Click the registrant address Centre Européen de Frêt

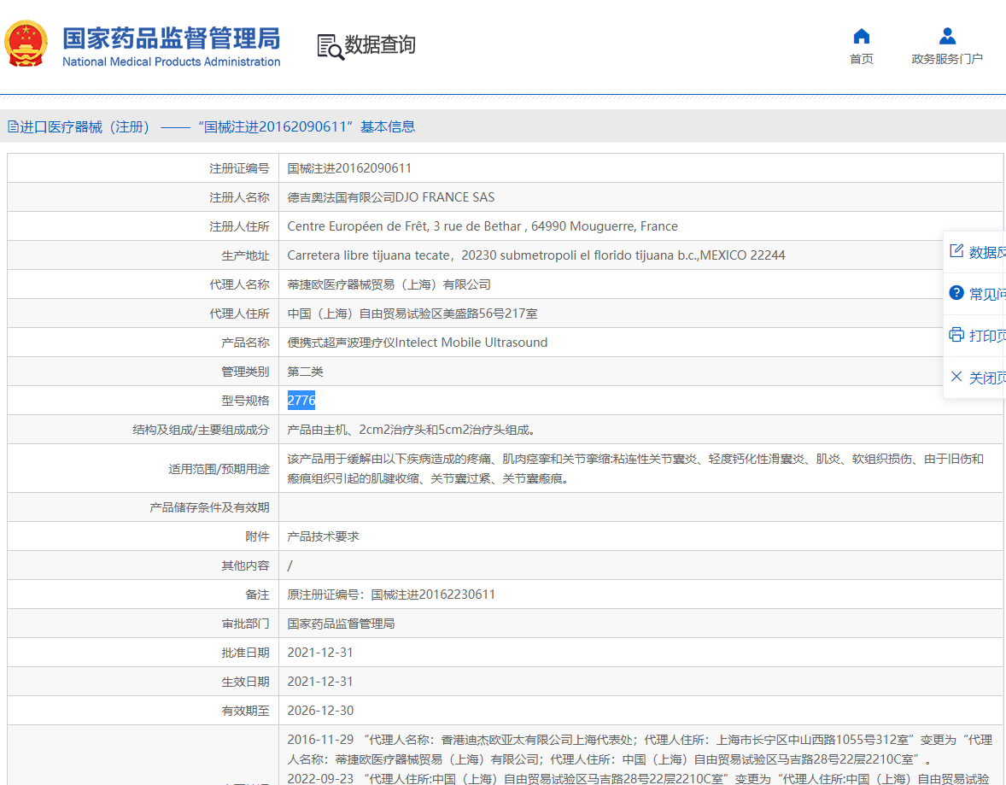(483, 226)
